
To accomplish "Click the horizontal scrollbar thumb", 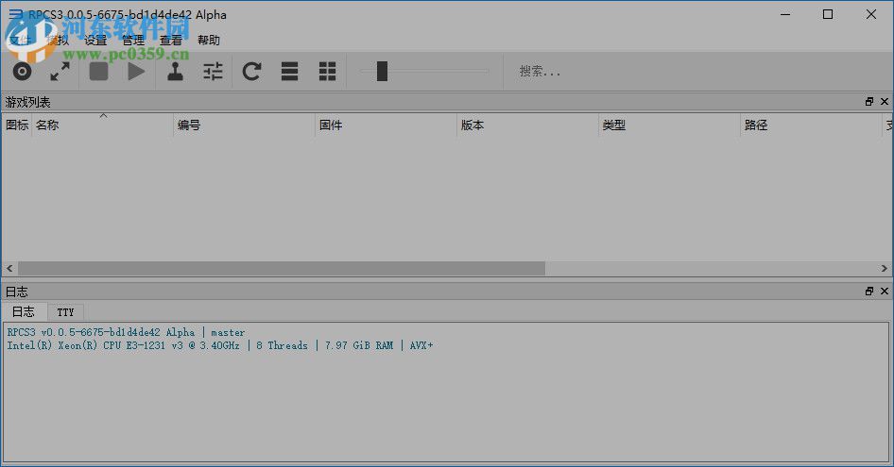I will click(x=282, y=268).
